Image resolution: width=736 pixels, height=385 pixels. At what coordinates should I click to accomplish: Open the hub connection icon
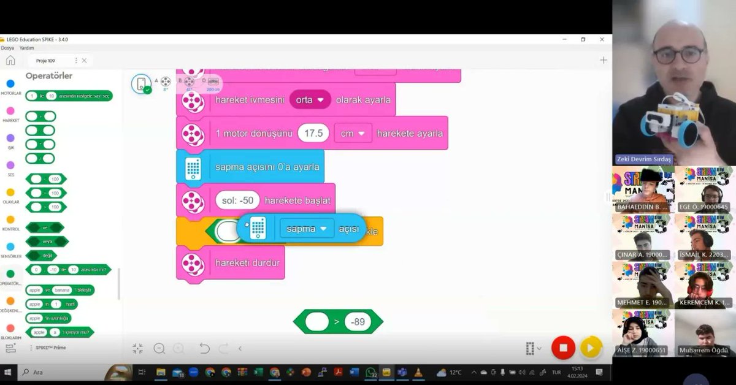coord(142,84)
